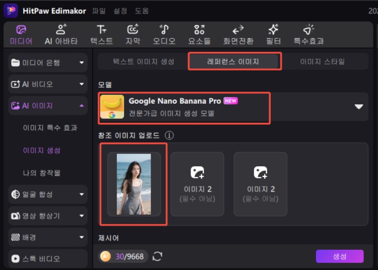Click the 생성 generate button
The width and height of the screenshot is (378, 270).
(340, 256)
